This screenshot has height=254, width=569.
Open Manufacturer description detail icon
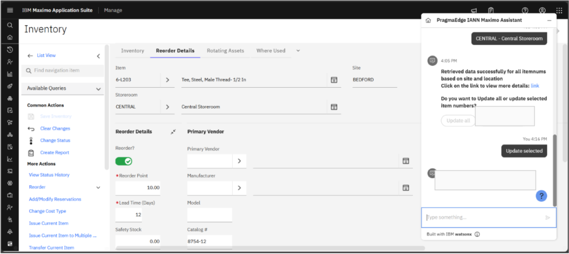pyautogui.click(x=406, y=187)
